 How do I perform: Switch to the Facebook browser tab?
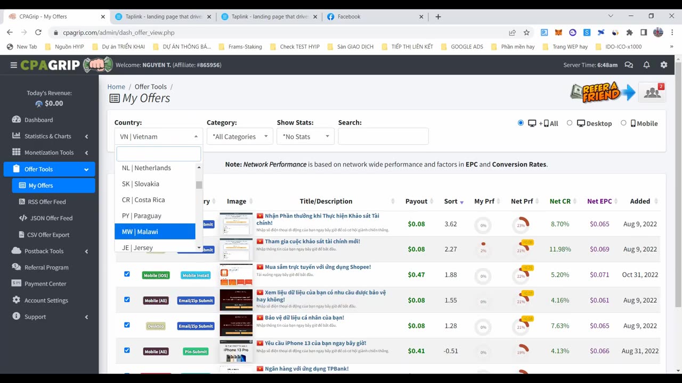(349, 16)
